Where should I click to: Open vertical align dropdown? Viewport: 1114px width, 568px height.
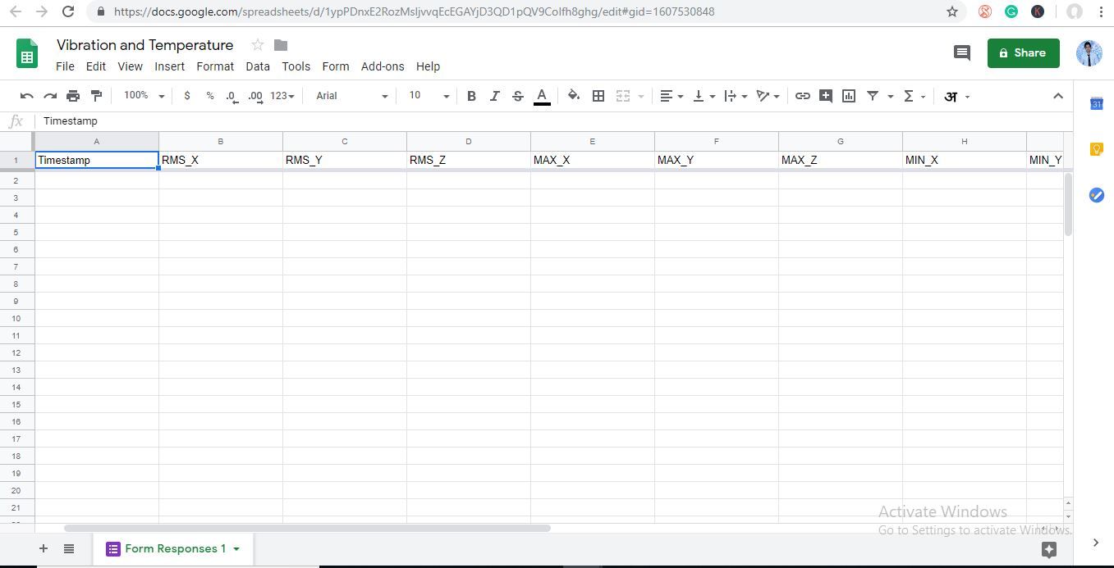[704, 96]
